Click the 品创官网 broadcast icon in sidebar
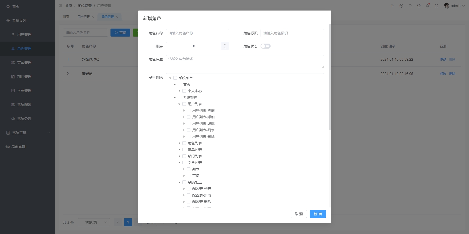The width and height of the screenshot is (469, 234). coord(8,147)
